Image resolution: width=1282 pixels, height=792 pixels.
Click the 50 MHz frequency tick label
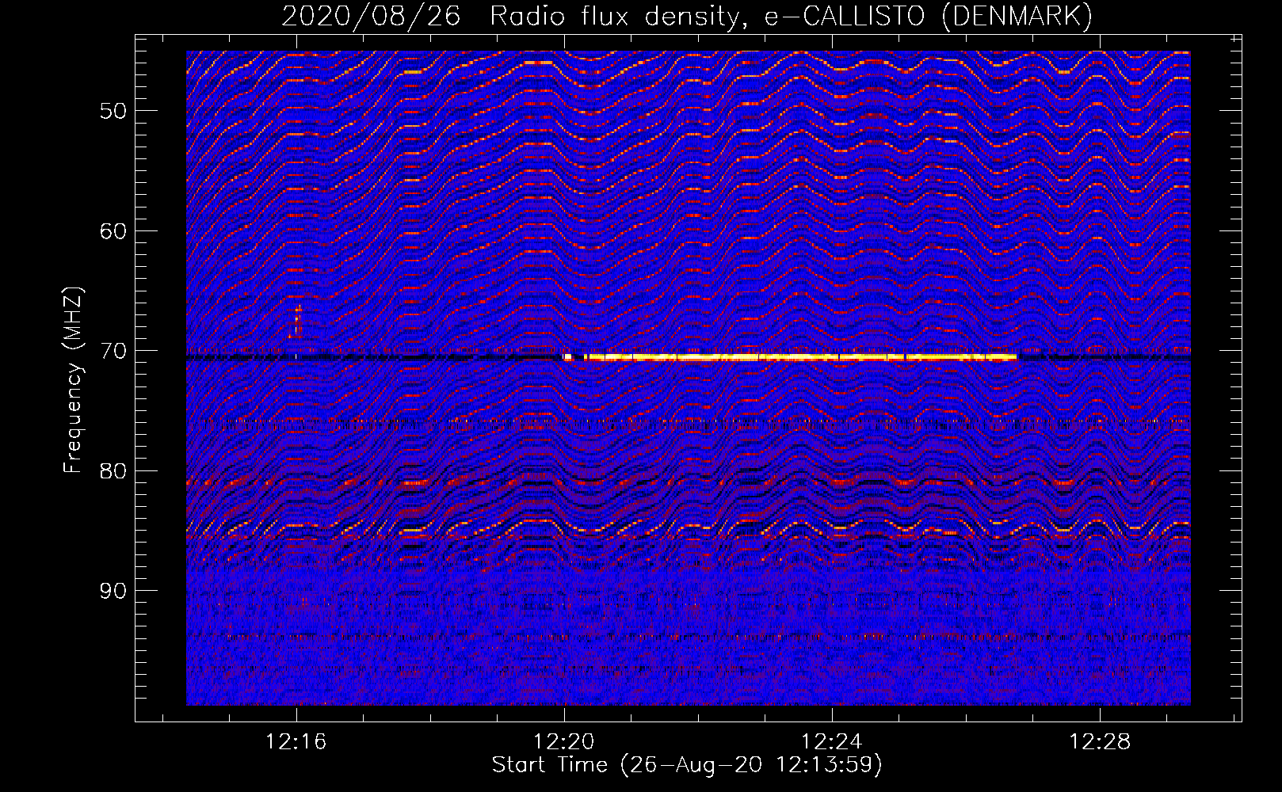click(113, 111)
